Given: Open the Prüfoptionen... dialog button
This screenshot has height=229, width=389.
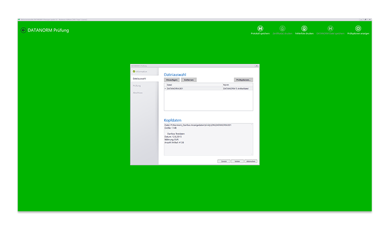Looking at the screenshot, I should [x=243, y=80].
